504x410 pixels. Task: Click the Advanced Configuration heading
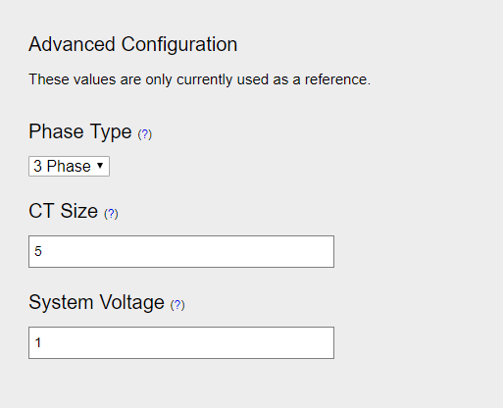click(133, 45)
